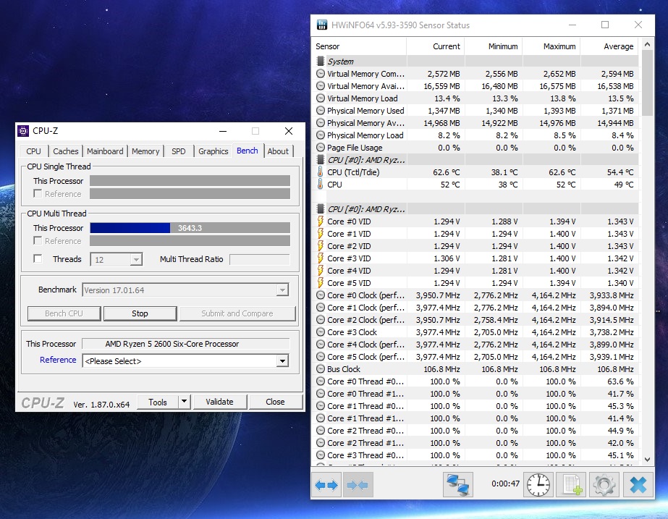Screen dimensions: 668x519
Task: Click HWiNFO scrollbar down arrow
Action: (647, 460)
